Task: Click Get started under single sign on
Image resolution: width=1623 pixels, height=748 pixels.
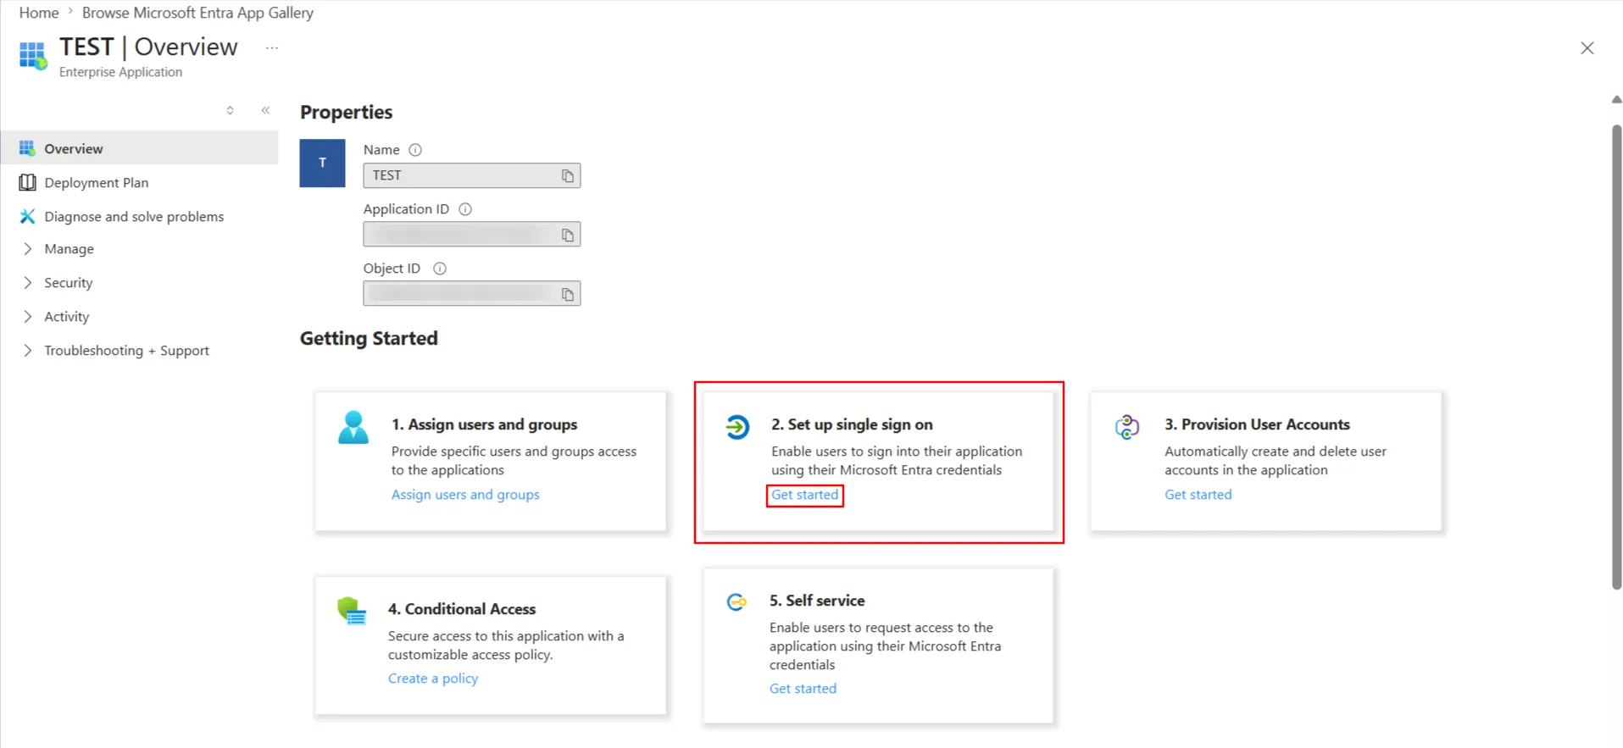Action: (x=804, y=495)
